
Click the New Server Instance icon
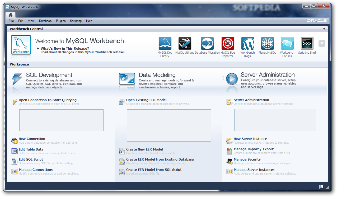click(229, 141)
